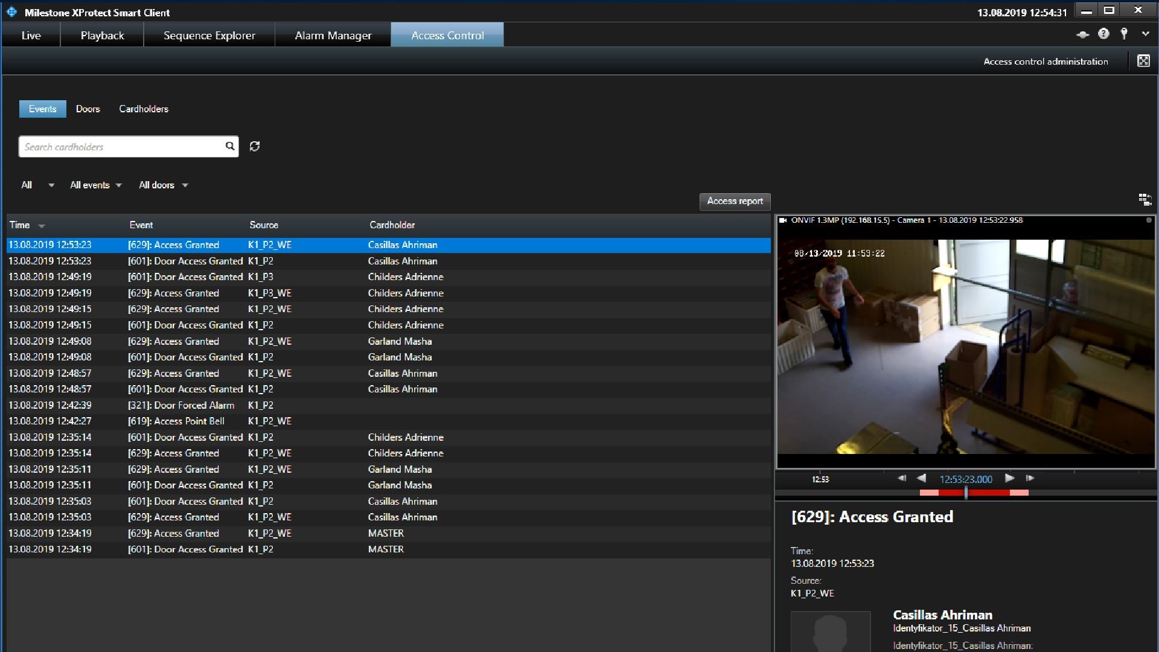1159x652 pixels.
Task: Step to the next frame
Action: click(x=1030, y=478)
